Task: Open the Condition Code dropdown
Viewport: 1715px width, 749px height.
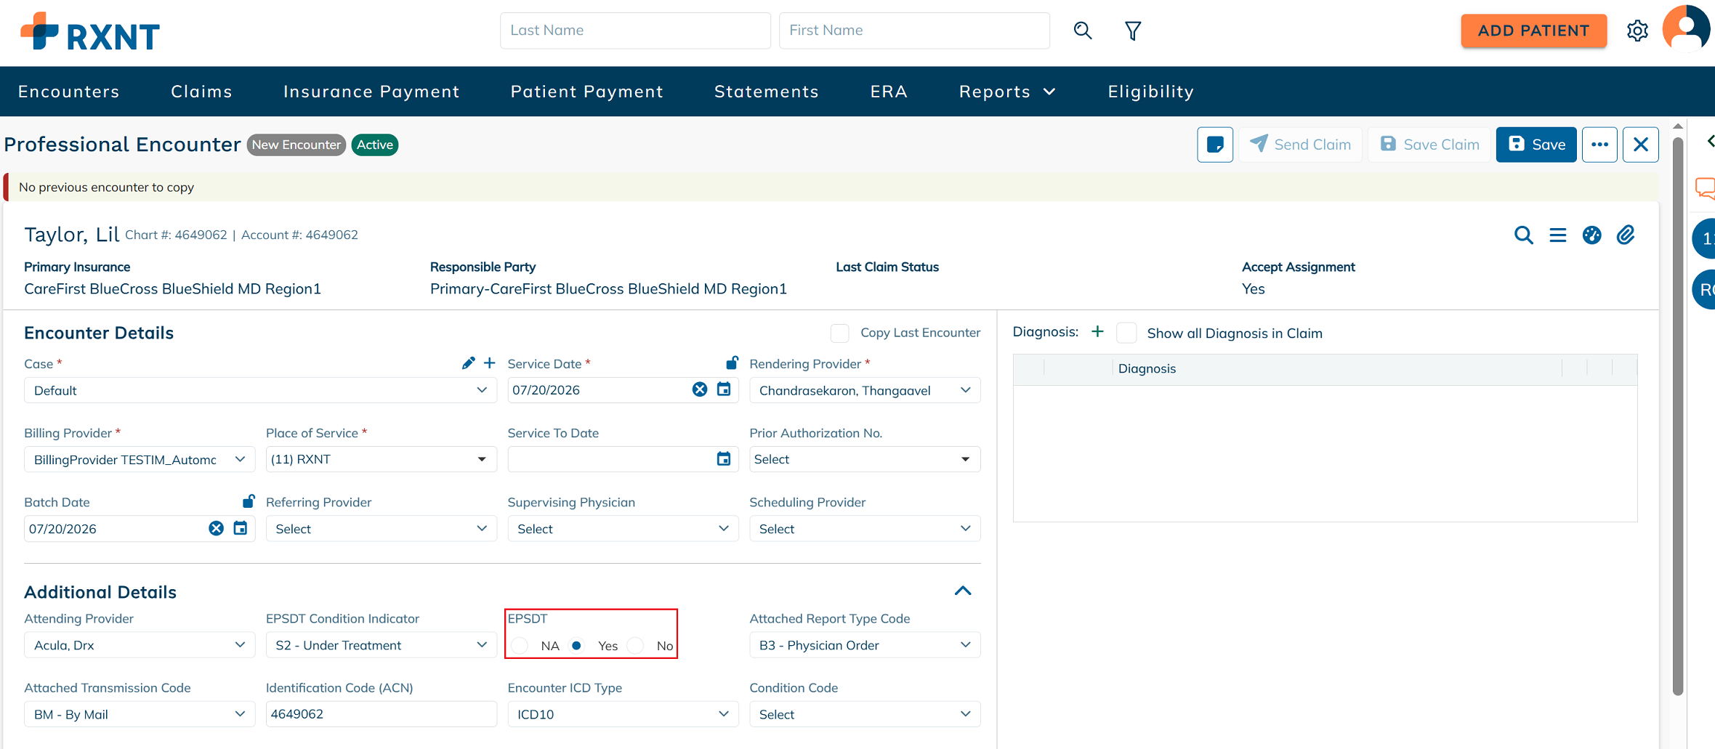Action: click(865, 714)
